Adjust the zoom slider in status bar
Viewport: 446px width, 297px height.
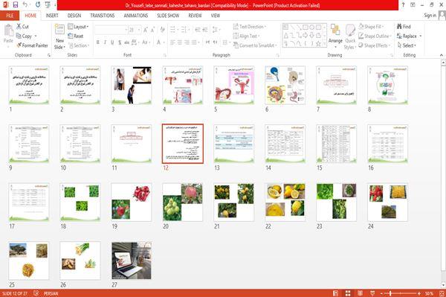390,293
